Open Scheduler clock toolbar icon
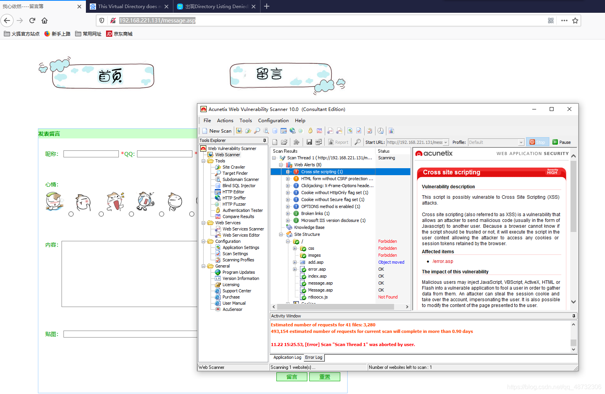The image size is (605, 394). (380, 131)
